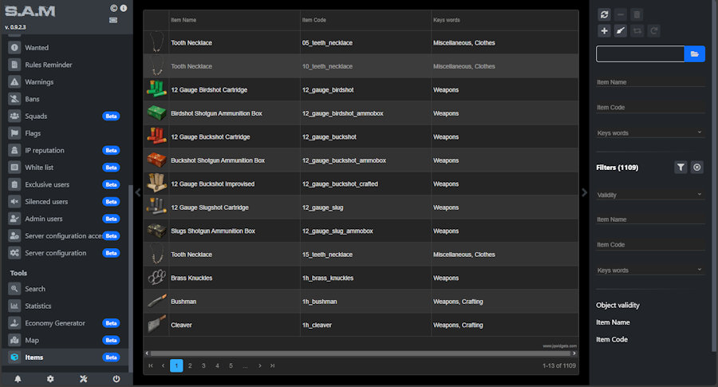Collapse the left sidebar with the arrow
This screenshot has width=718, height=387.
coord(137,192)
